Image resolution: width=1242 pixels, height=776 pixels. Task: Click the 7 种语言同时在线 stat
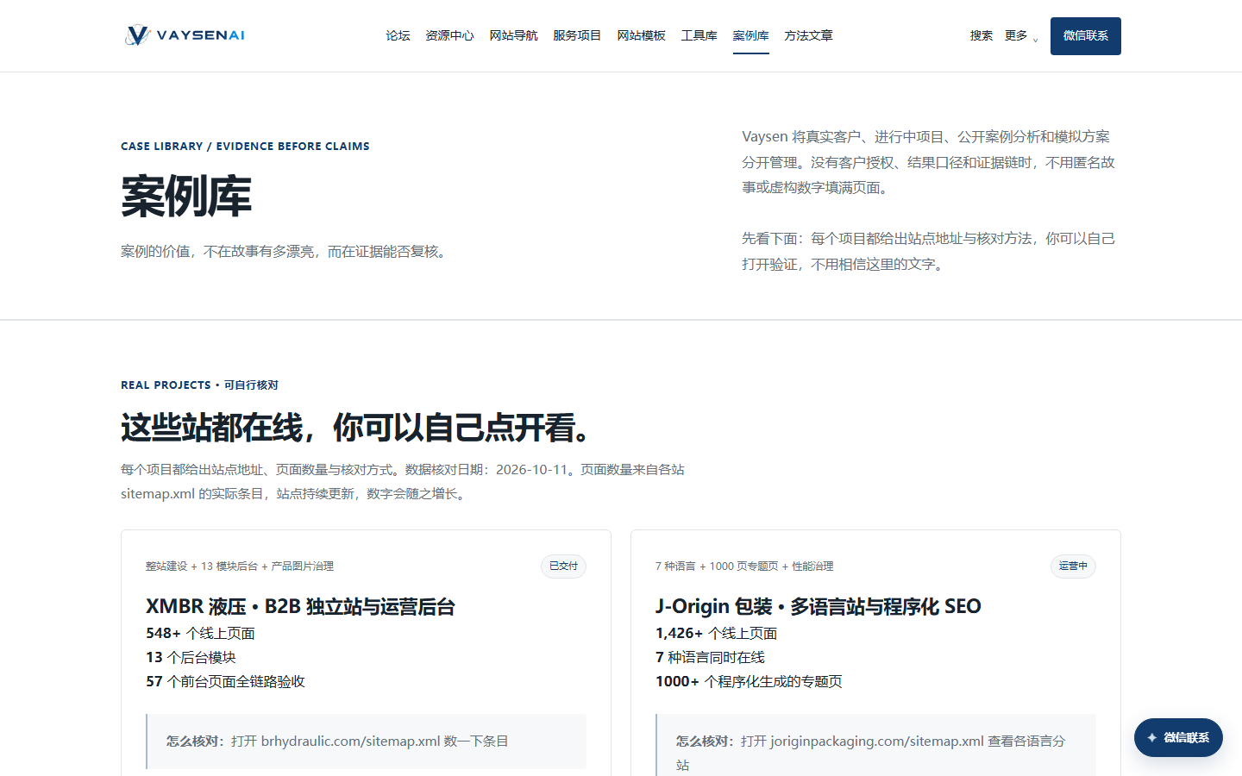(710, 657)
